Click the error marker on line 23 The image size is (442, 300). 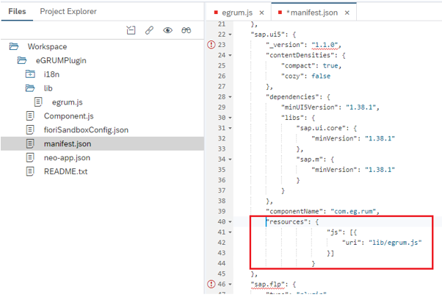pyautogui.click(x=211, y=45)
